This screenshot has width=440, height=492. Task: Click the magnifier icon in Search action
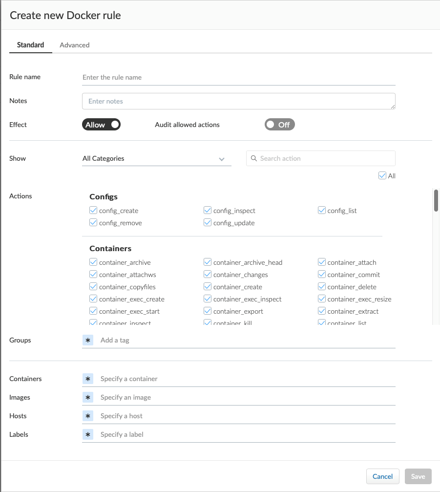(x=254, y=158)
